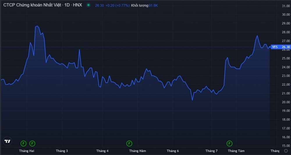
Task: Click the TradingView logo icon
Action: coord(8,141)
